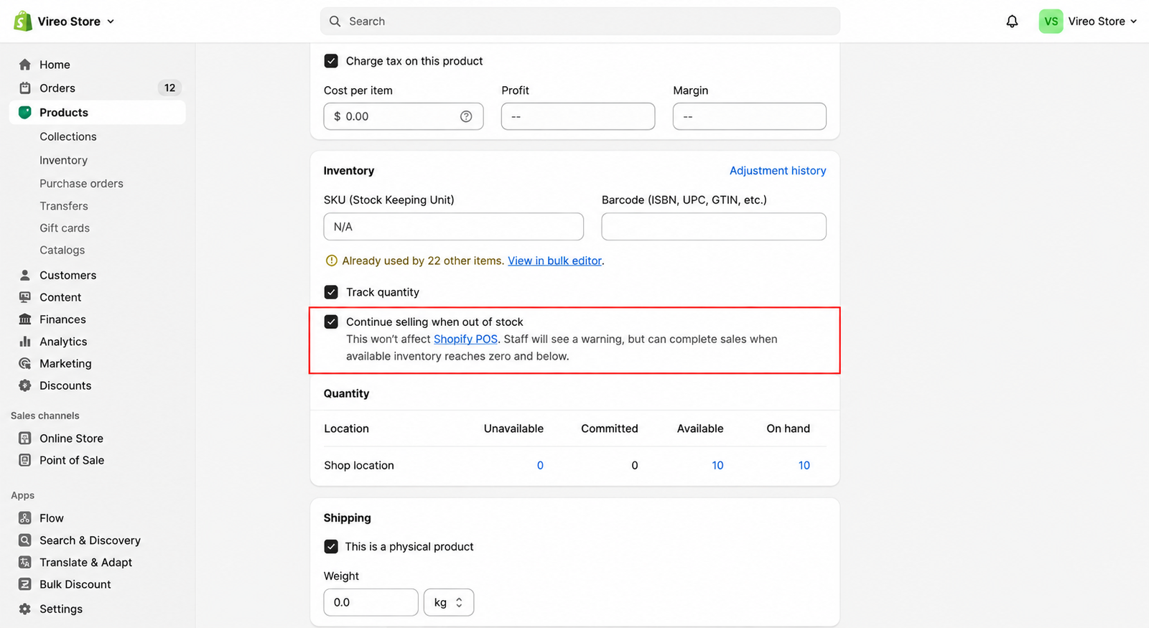Click the Marketing target icon
Screen dimensions: 1149x628
25,364
